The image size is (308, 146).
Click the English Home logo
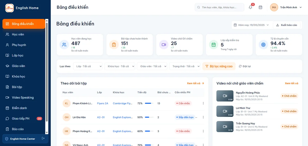pyautogui.click(x=10, y=8)
